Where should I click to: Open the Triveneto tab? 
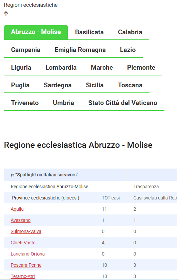[x=25, y=103]
